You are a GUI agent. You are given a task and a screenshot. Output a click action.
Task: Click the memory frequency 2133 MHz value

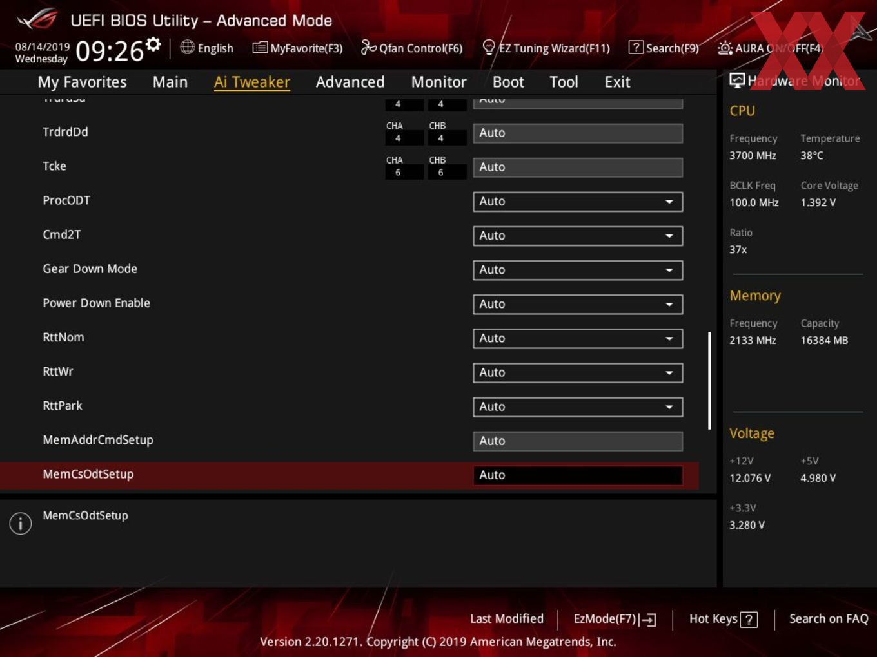(x=753, y=340)
